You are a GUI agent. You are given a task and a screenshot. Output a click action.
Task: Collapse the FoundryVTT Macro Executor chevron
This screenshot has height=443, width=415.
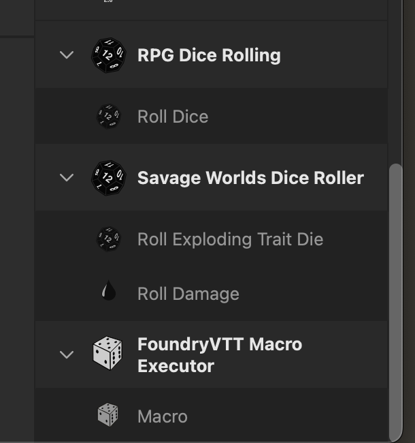[x=67, y=354]
